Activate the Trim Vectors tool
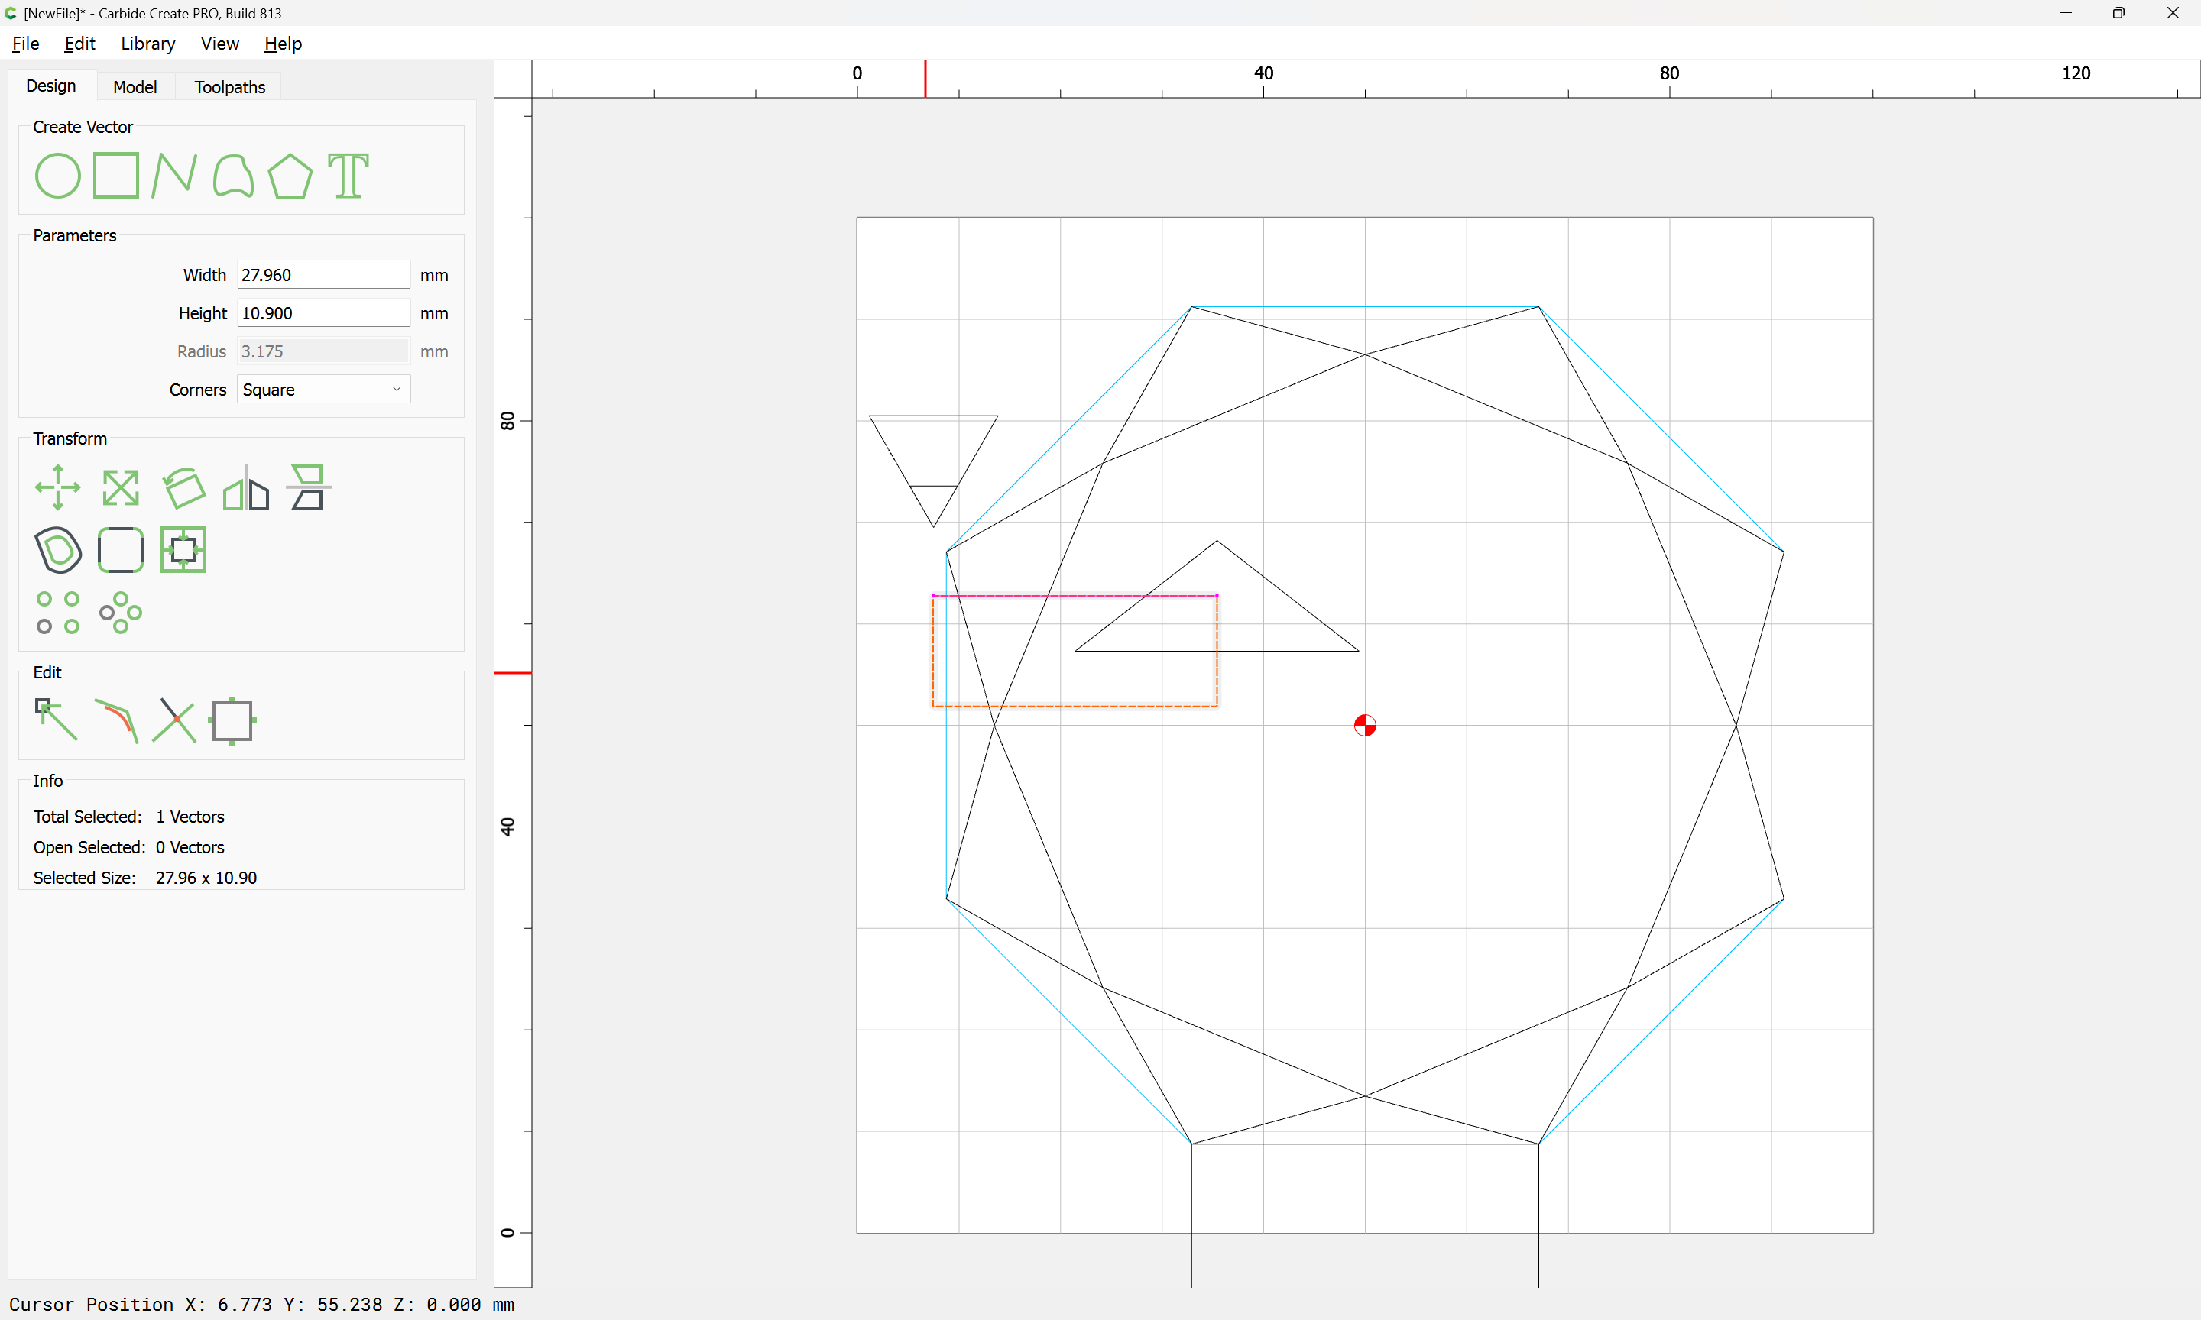The image size is (2201, 1320). click(174, 720)
